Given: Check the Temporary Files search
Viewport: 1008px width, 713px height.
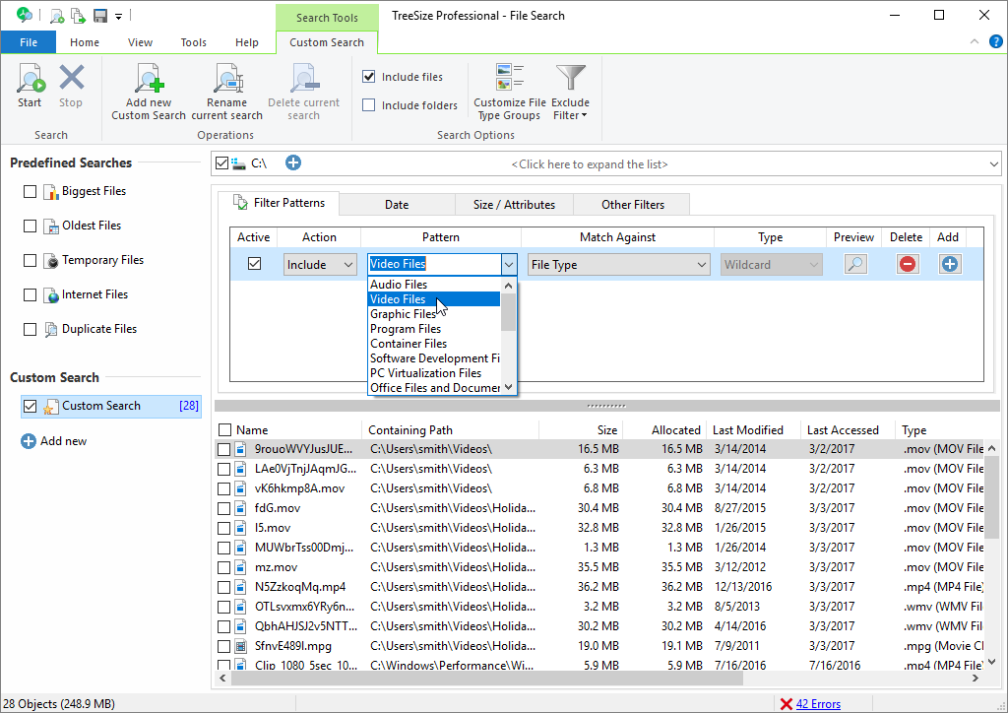Looking at the screenshot, I should 30,260.
